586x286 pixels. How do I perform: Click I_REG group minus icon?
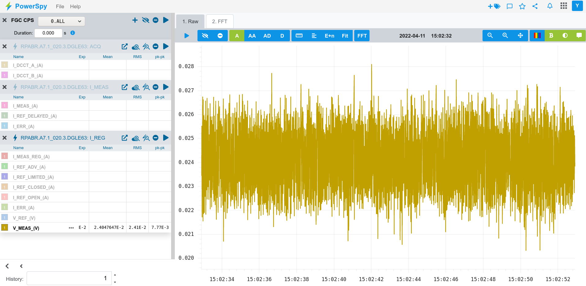click(x=156, y=138)
